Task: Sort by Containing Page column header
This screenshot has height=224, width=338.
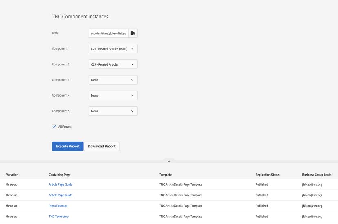Action: [x=60, y=175]
